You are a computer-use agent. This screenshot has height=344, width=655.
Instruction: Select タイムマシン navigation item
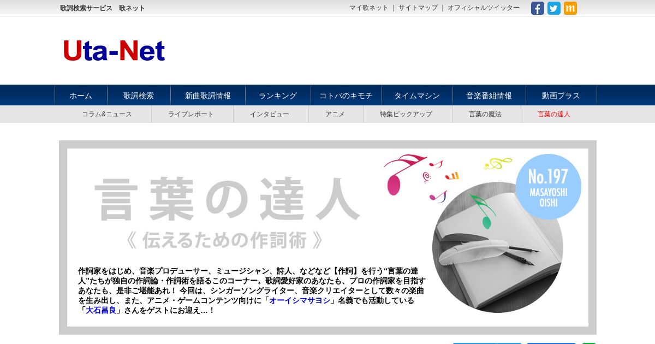(x=417, y=96)
